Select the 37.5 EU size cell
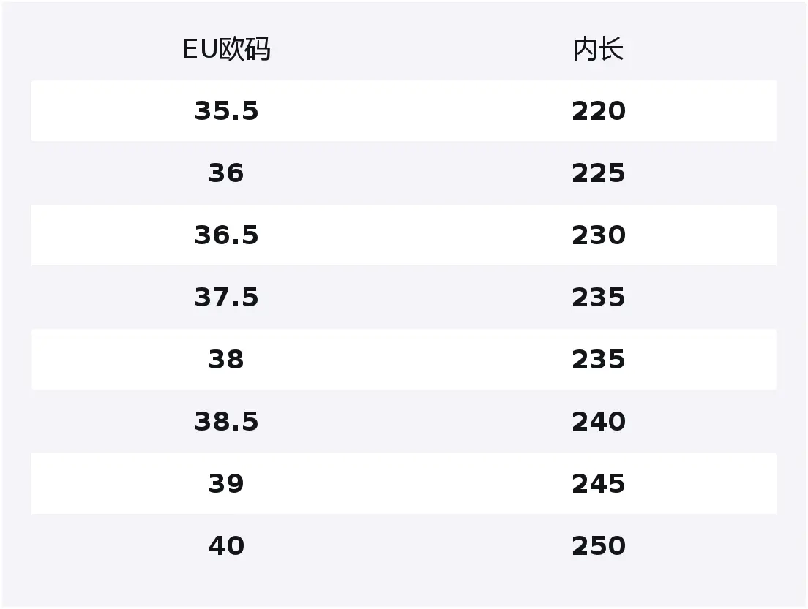Image resolution: width=808 pixels, height=609 pixels. coord(226,298)
